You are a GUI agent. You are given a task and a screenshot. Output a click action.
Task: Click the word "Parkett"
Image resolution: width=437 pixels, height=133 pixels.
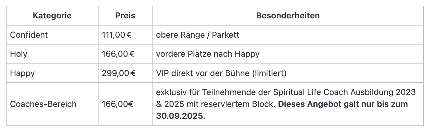[226, 35]
